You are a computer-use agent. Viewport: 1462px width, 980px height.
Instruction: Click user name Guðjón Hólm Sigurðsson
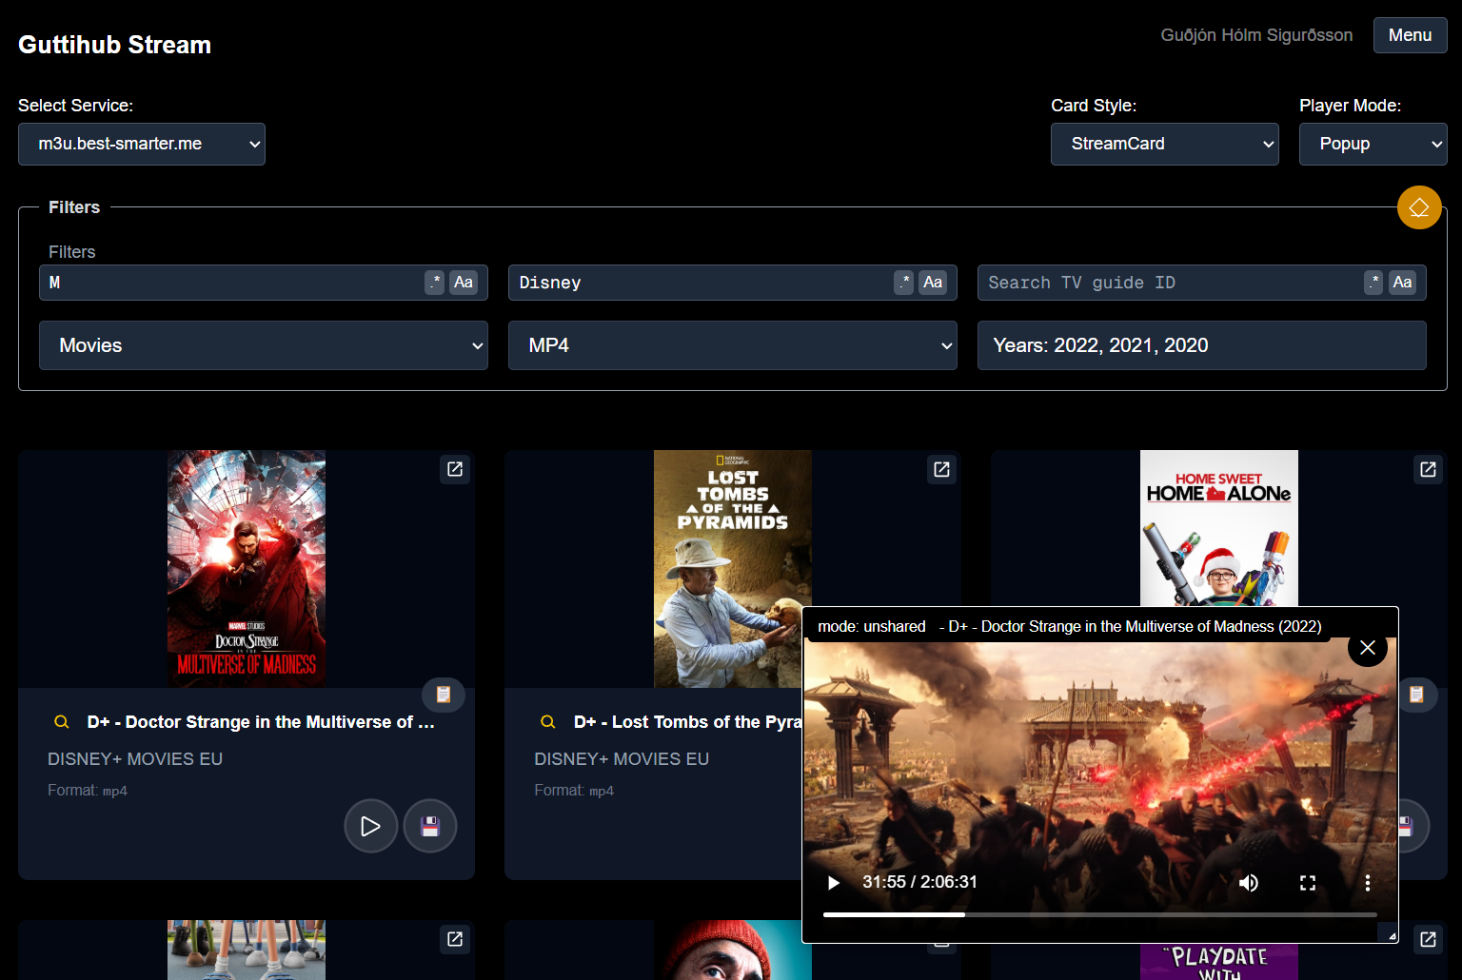(x=1256, y=35)
